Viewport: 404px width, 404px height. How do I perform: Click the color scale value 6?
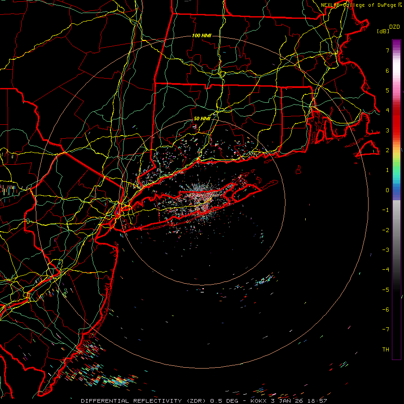point(387,70)
